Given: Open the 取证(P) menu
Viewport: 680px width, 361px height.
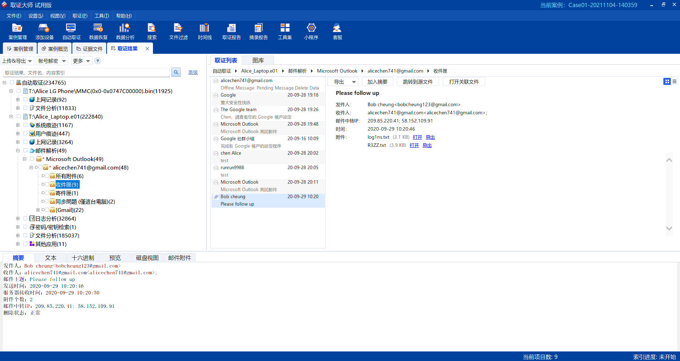Looking at the screenshot, I should [80, 16].
